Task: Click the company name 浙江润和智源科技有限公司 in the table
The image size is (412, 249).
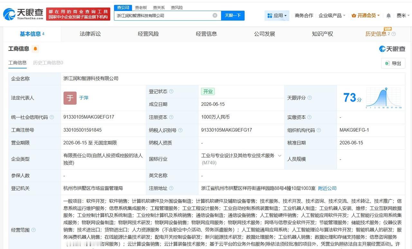Action: tap(91, 78)
